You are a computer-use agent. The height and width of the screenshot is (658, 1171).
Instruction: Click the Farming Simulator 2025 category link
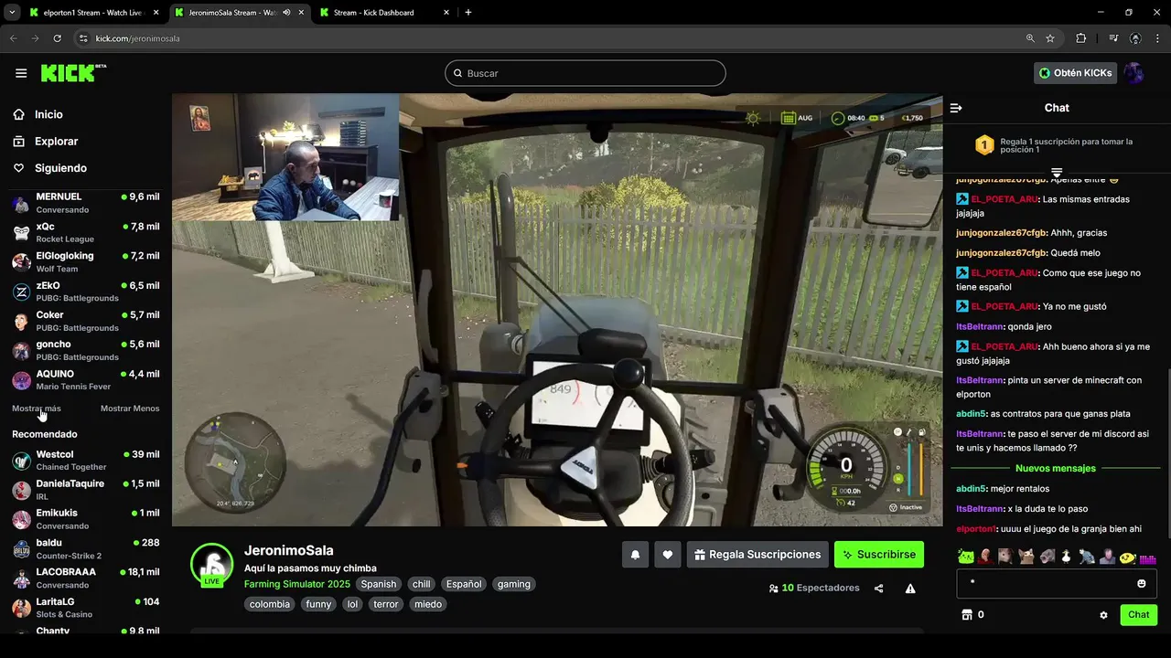(297, 584)
